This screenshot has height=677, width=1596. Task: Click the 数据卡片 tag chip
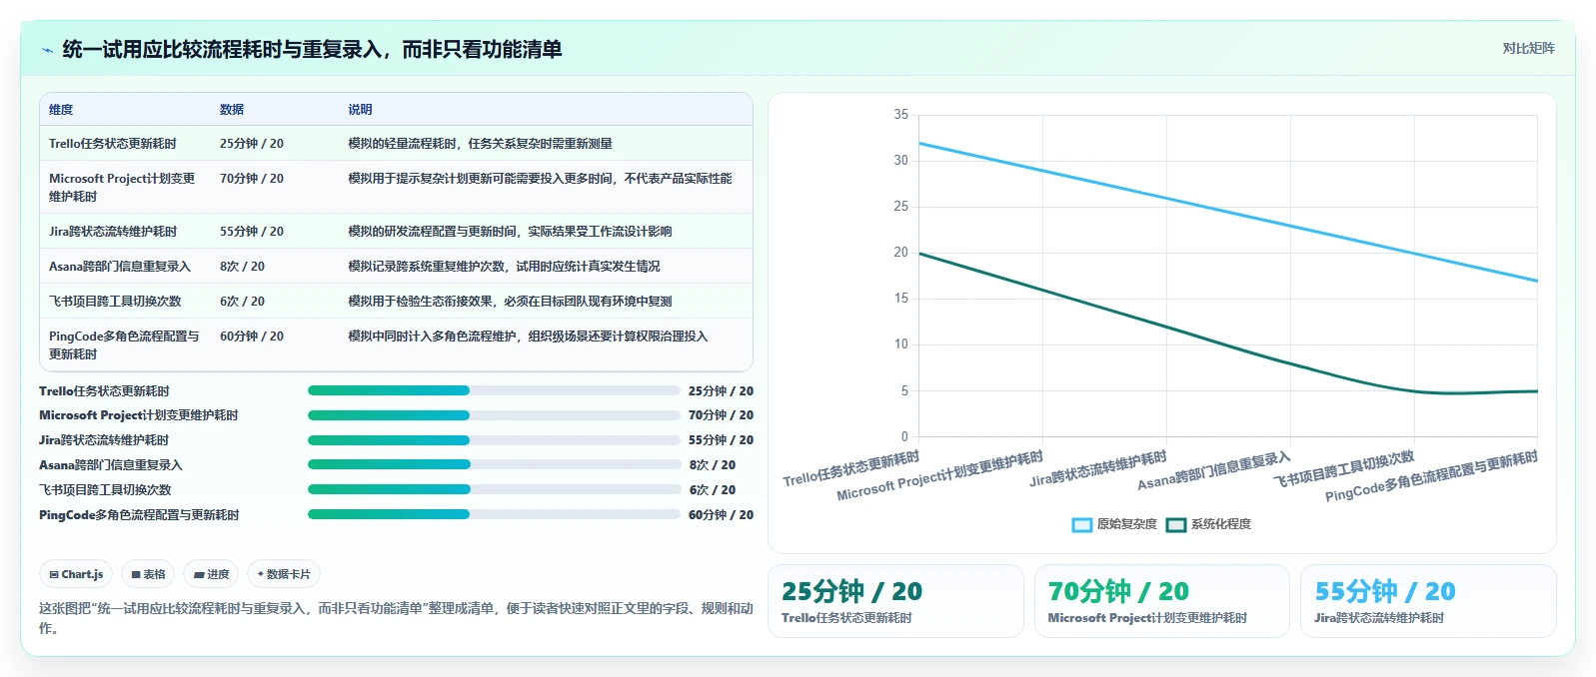coord(284,574)
